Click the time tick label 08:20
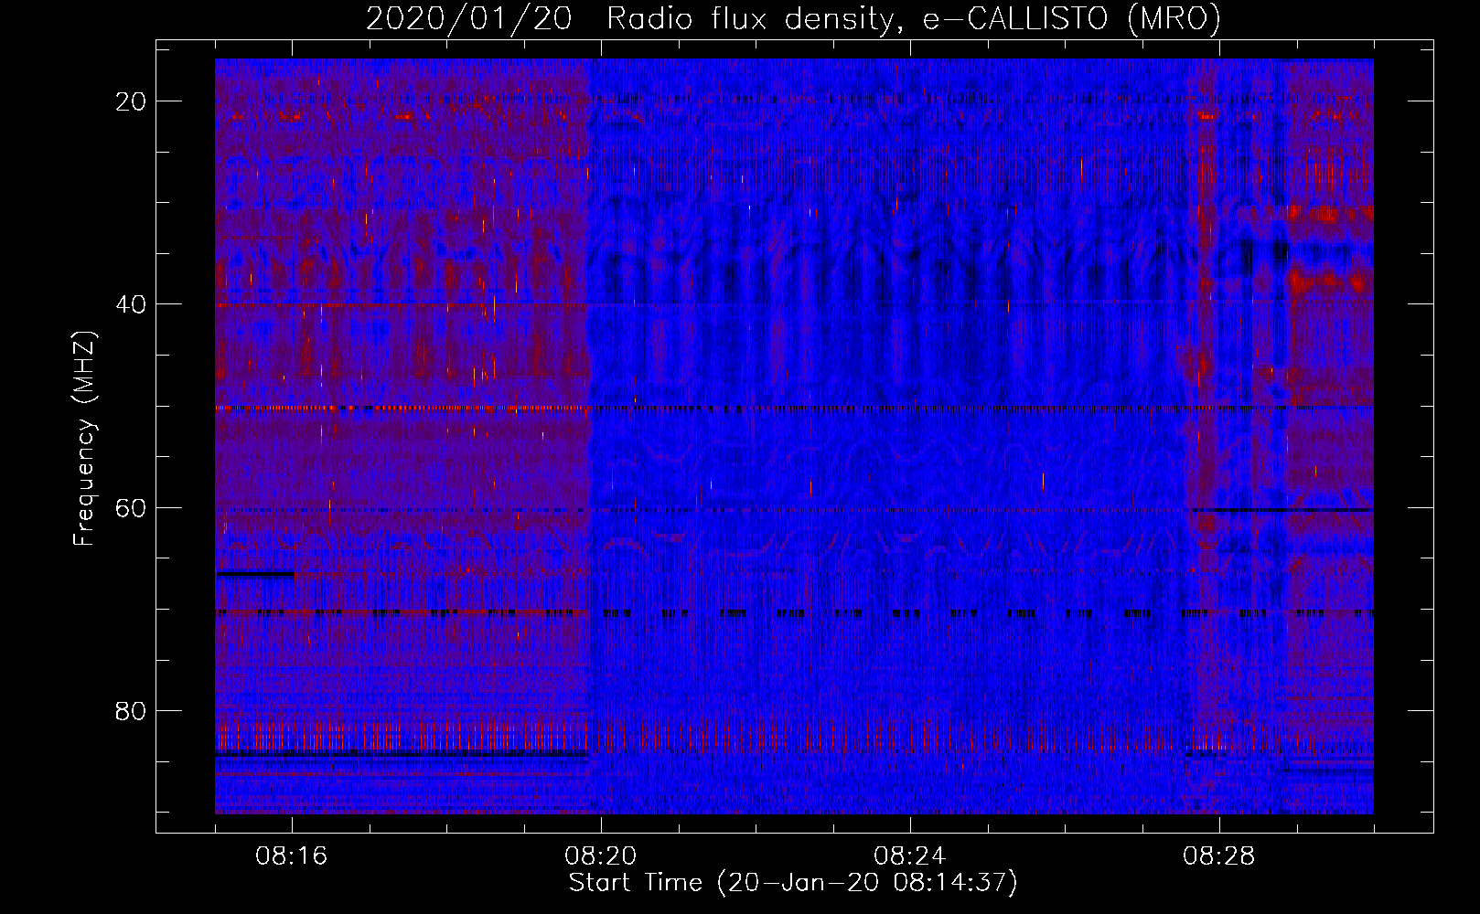 click(x=601, y=856)
